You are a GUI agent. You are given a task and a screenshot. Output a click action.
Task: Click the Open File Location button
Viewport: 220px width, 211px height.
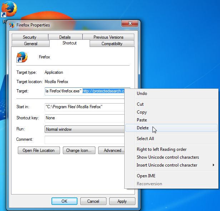(x=39, y=150)
